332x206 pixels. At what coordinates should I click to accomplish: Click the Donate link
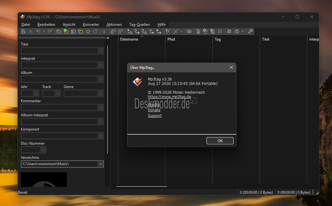154,110
